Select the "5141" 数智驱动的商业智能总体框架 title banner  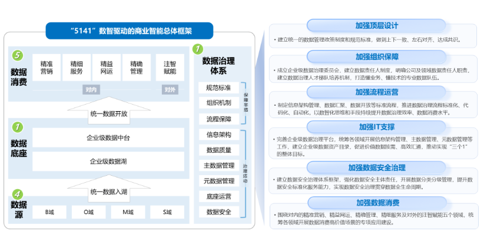click(130, 31)
